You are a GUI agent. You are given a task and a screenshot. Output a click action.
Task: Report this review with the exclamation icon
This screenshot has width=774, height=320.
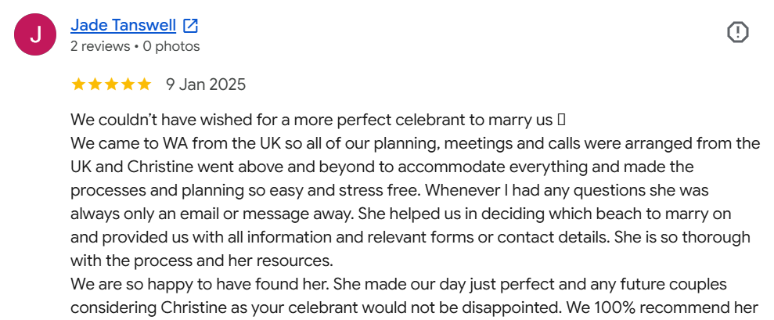pyautogui.click(x=738, y=33)
